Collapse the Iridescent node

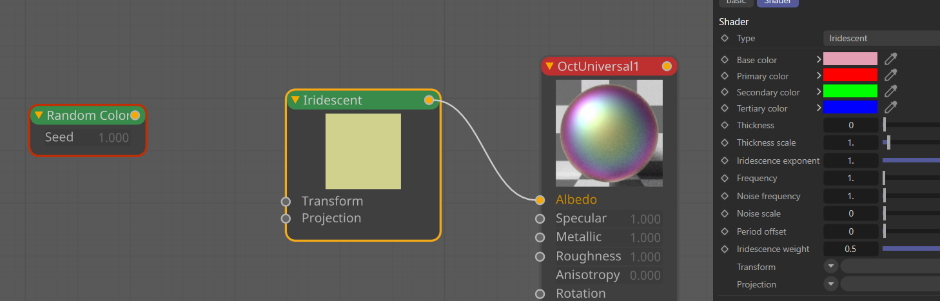coord(295,100)
